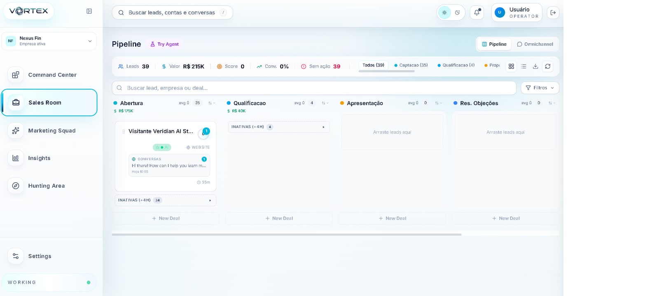659x296 pixels.
Task: Open the Conversas message preview
Action: tap(169, 165)
